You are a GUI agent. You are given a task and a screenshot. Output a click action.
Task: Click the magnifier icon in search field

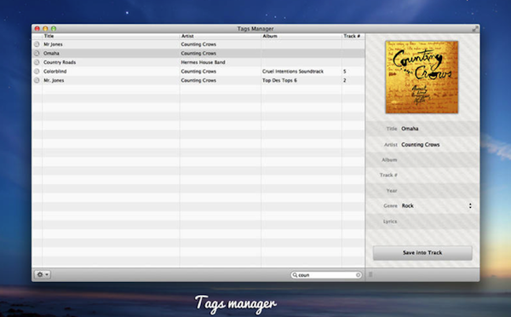(295, 275)
